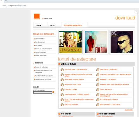Open DuckTales - Felicia Barton tone
The width and height of the screenshot is (139, 117).
[x=74, y=79]
